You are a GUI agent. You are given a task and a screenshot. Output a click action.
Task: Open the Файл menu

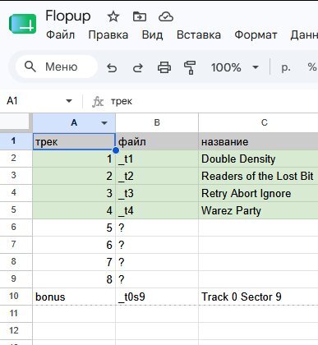pos(60,35)
